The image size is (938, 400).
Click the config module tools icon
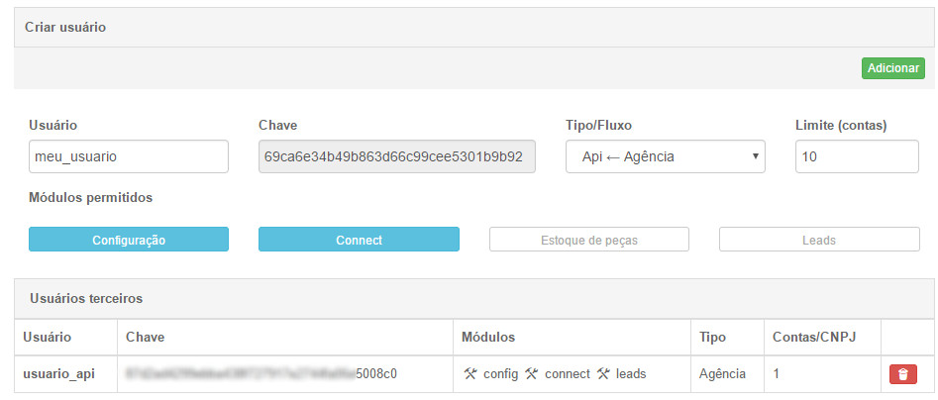[469, 373]
